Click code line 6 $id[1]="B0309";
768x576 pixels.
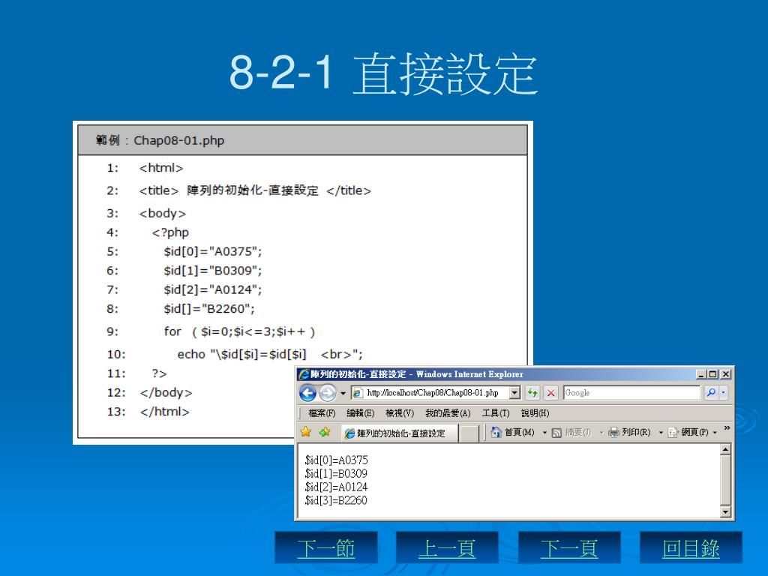click(212, 271)
